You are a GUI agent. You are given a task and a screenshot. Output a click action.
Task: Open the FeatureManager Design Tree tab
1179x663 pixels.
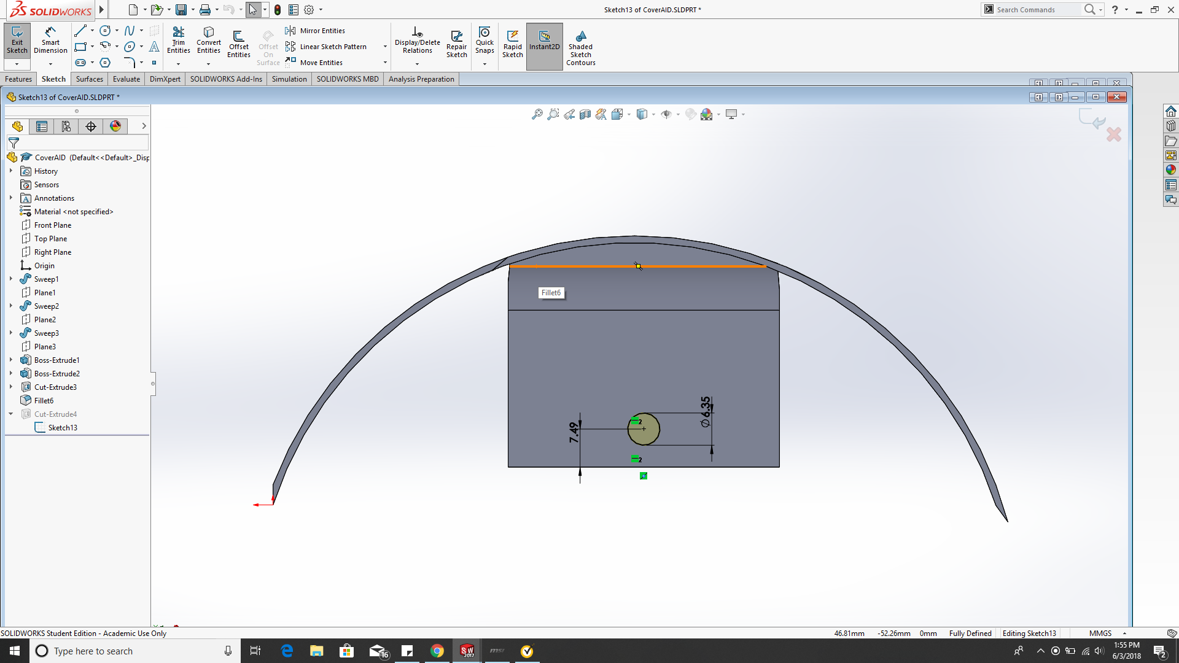[17, 126]
